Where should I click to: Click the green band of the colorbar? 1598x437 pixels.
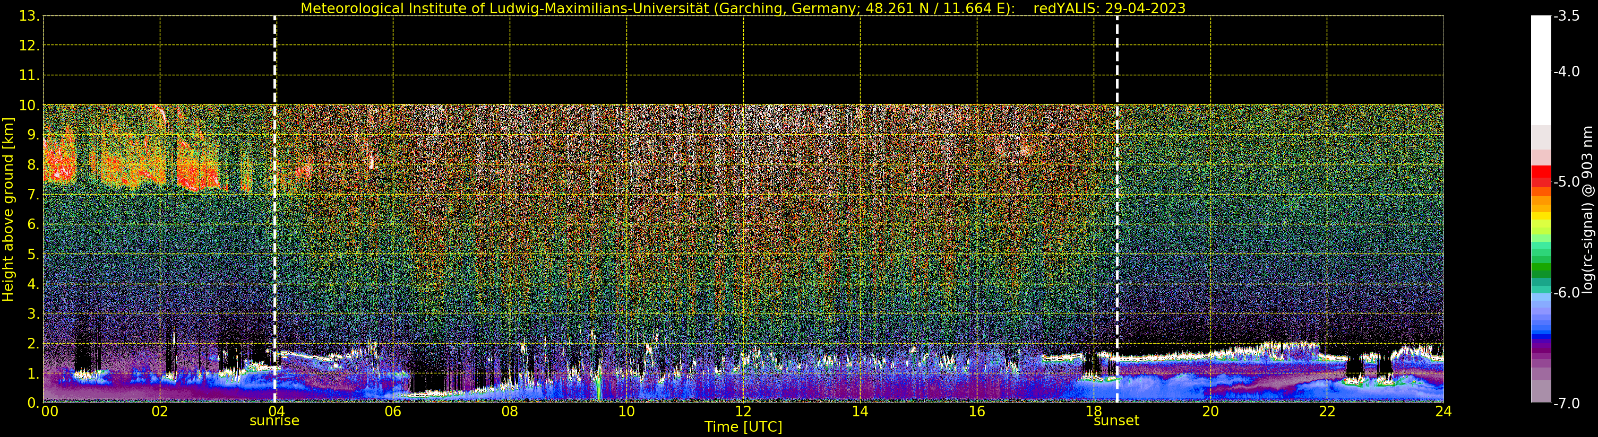pos(1541,267)
